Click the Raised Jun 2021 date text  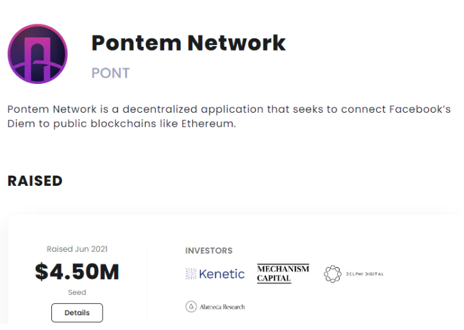[77, 249]
